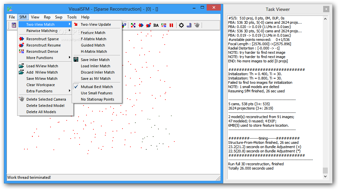This screenshot has height=190, width=339.
Task: Select Load Inlier Match
Action: 95,66
